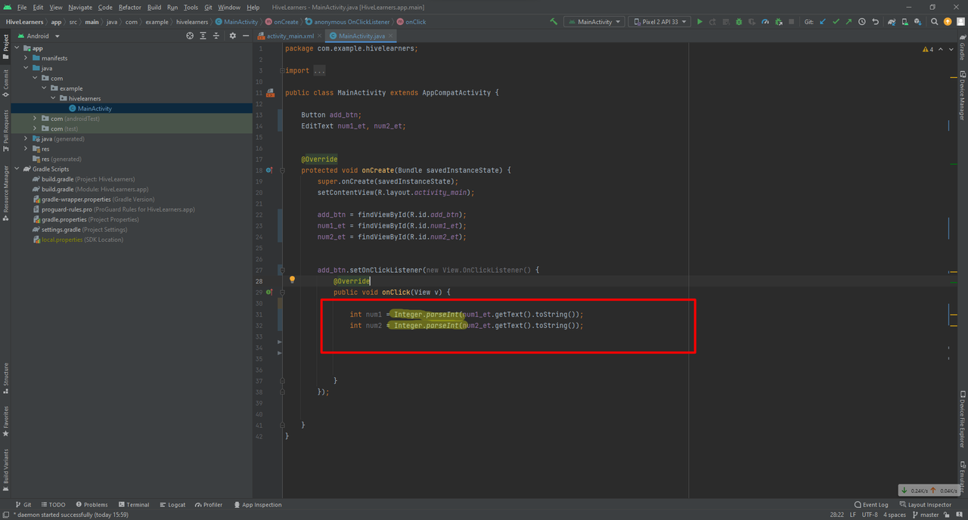Open the user account avatar icon
Screen dimensions: 968x520
[x=960, y=22]
